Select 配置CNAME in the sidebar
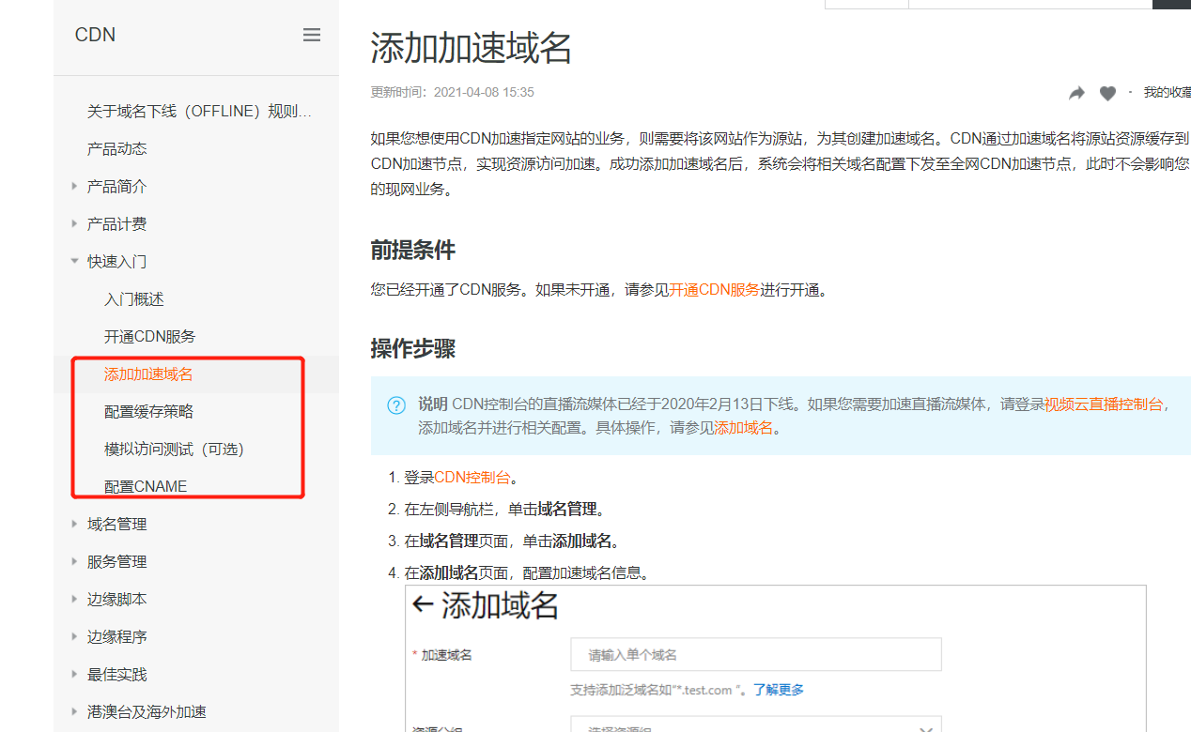Viewport: 1191px width, 732px height. pyautogui.click(x=147, y=485)
